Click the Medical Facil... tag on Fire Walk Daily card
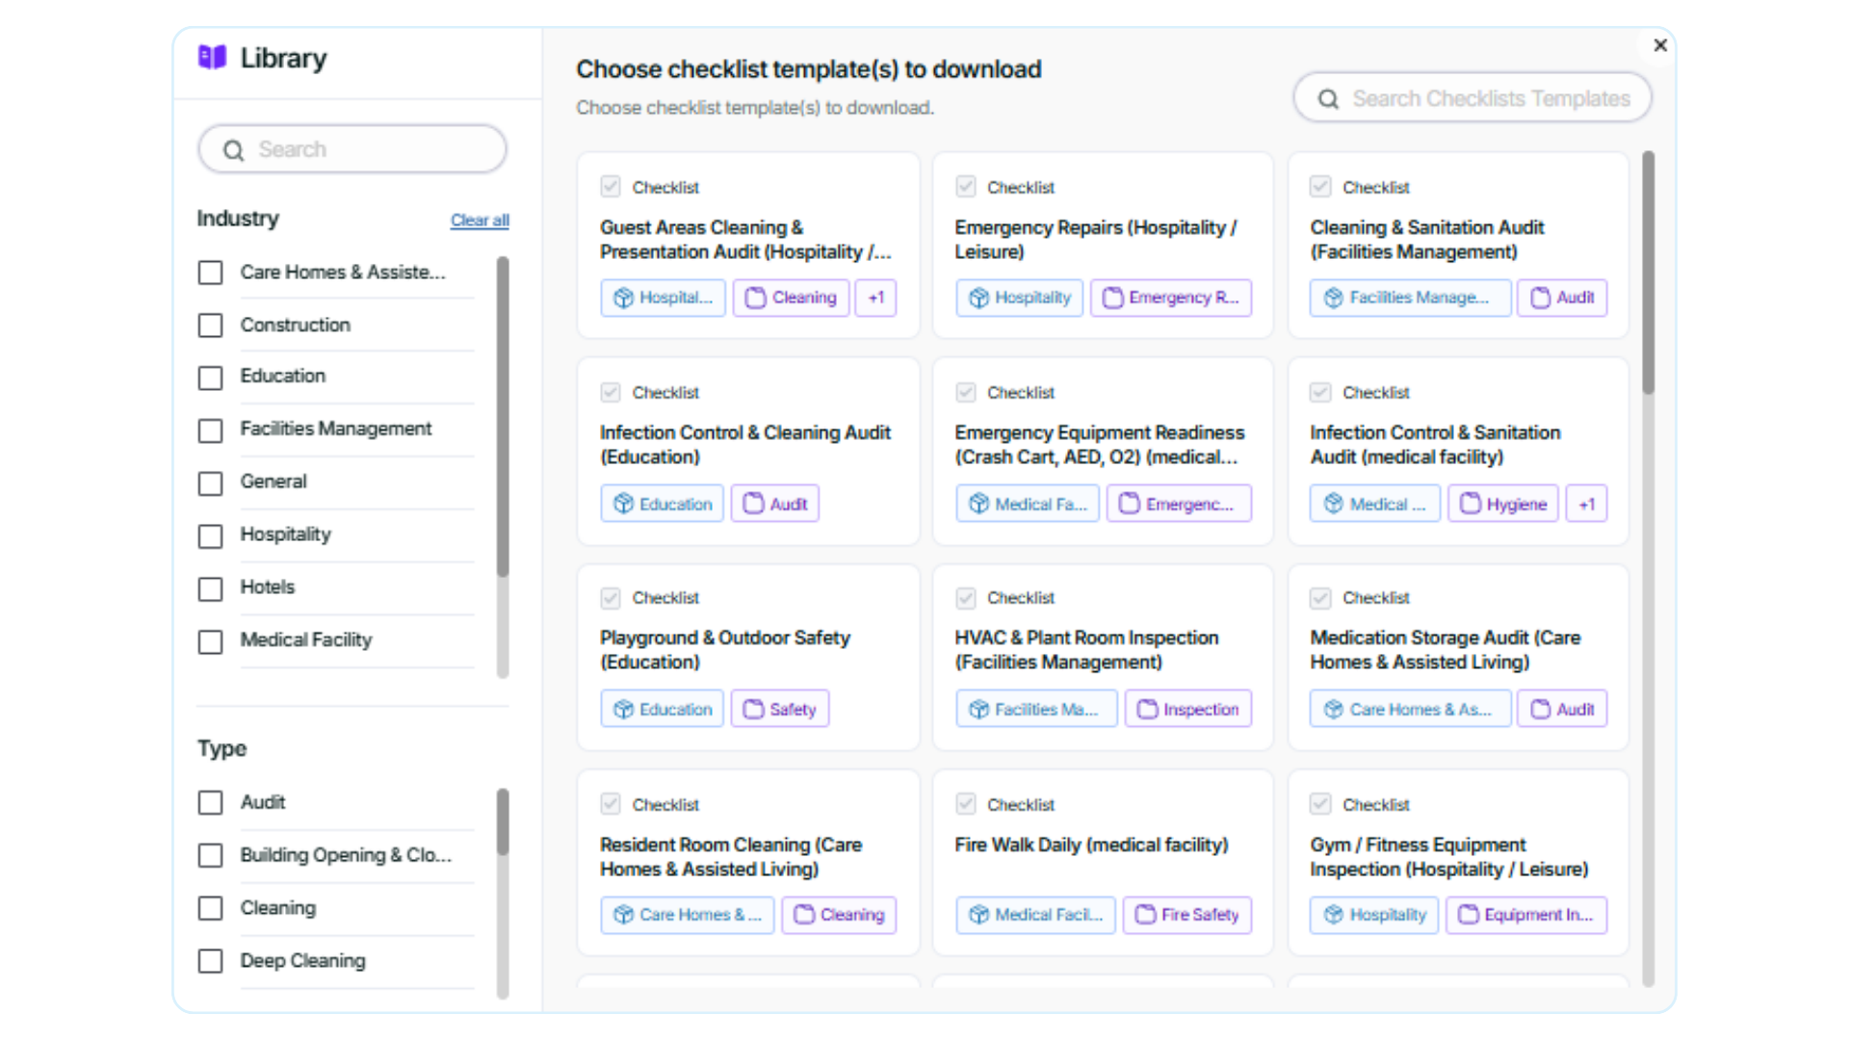Screen dimensions: 1849x1040 tap(1036, 915)
